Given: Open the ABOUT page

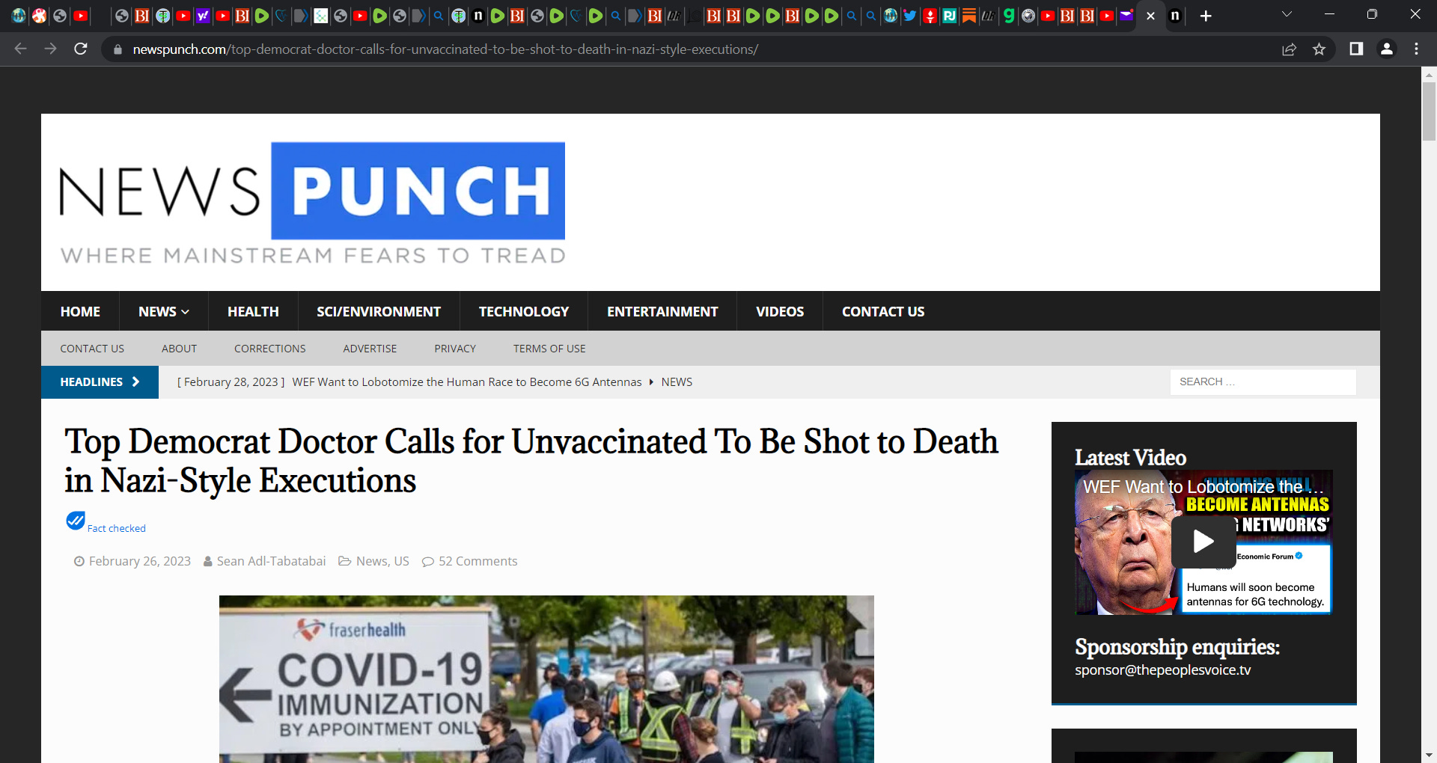Looking at the screenshot, I should pyautogui.click(x=179, y=349).
